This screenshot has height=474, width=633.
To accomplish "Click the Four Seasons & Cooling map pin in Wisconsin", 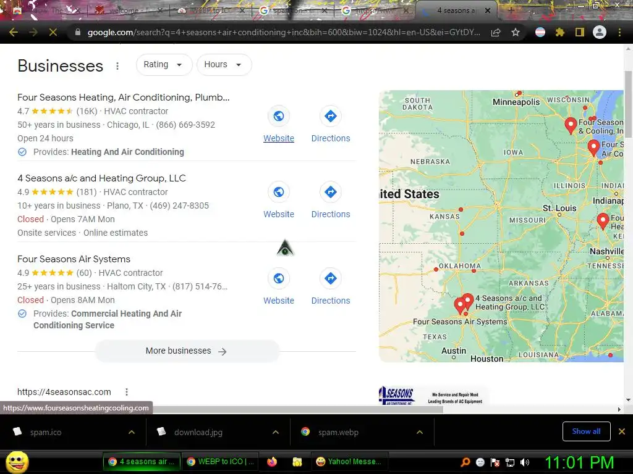I will click(570, 125).
